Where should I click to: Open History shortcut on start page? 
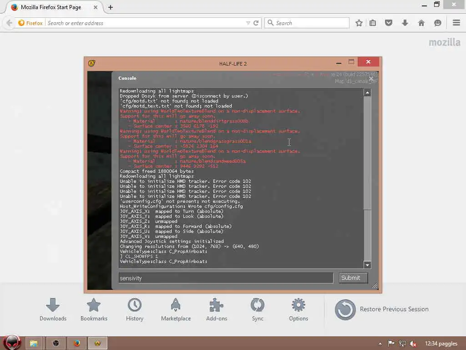tap(135, 309)
